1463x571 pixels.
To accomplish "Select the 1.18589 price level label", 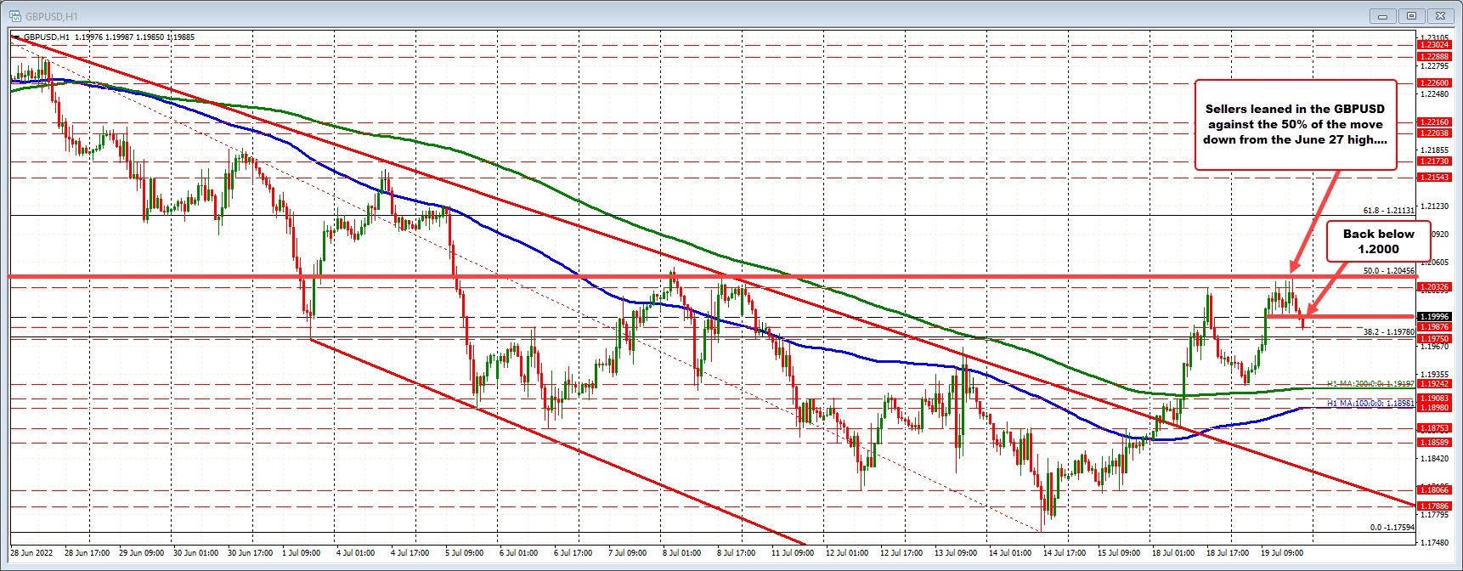I will point(1434,443).
